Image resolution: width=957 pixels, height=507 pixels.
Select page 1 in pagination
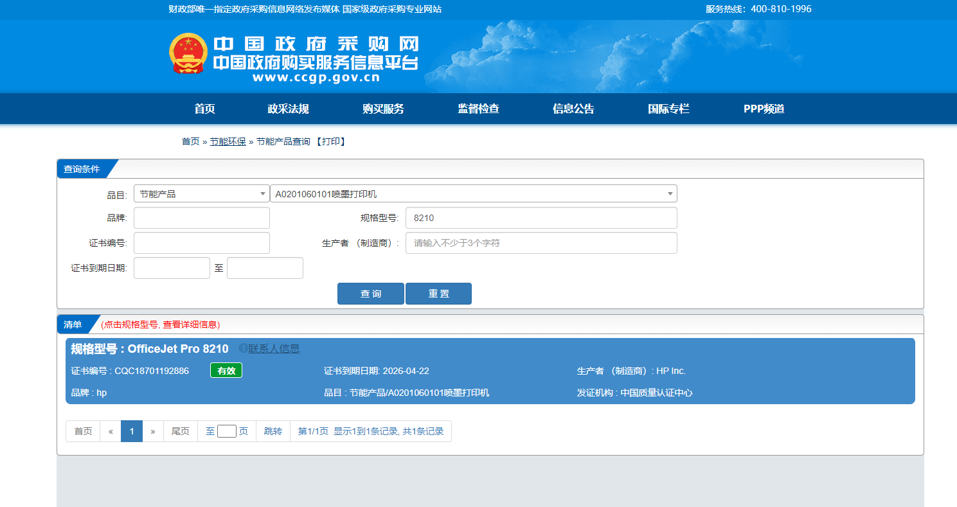coord(132,431)
